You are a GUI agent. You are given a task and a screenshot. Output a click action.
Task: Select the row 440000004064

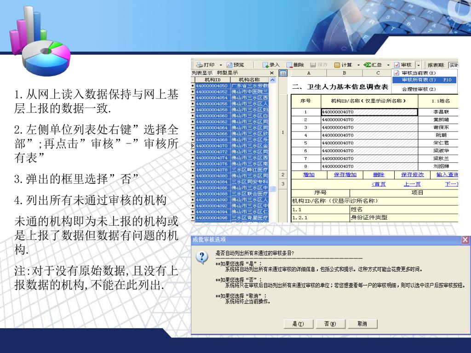coord(230,128)
